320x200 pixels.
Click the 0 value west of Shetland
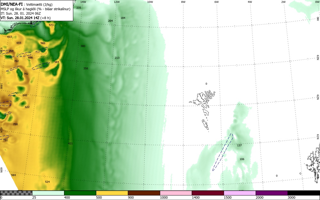click(277, 176)
